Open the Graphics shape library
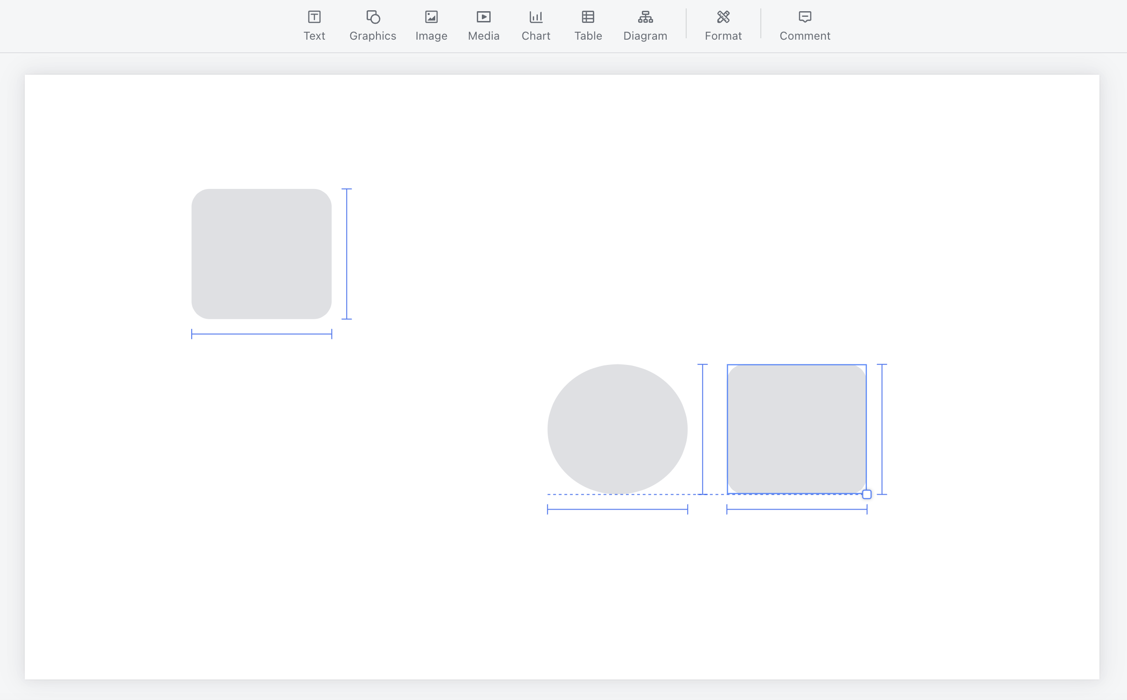The height and width of the screenshot is (700, 1127). tap(372, 17)
